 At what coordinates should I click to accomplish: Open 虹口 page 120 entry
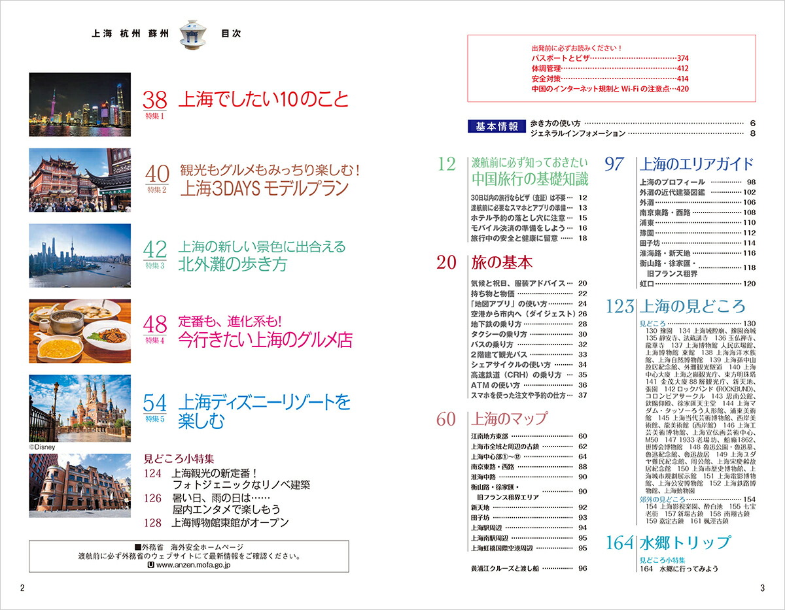tap(697, 284)
